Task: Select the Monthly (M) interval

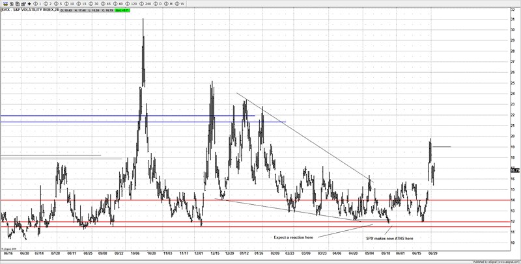Action: [169, 3]
